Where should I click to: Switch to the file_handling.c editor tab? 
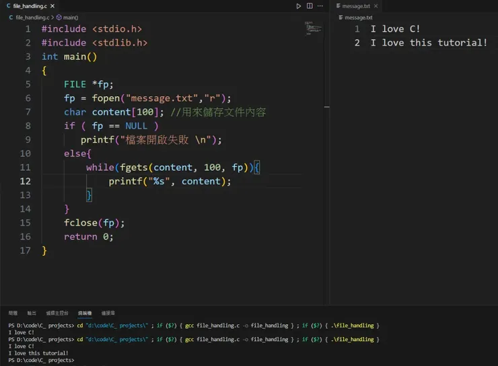click(30, 6)
